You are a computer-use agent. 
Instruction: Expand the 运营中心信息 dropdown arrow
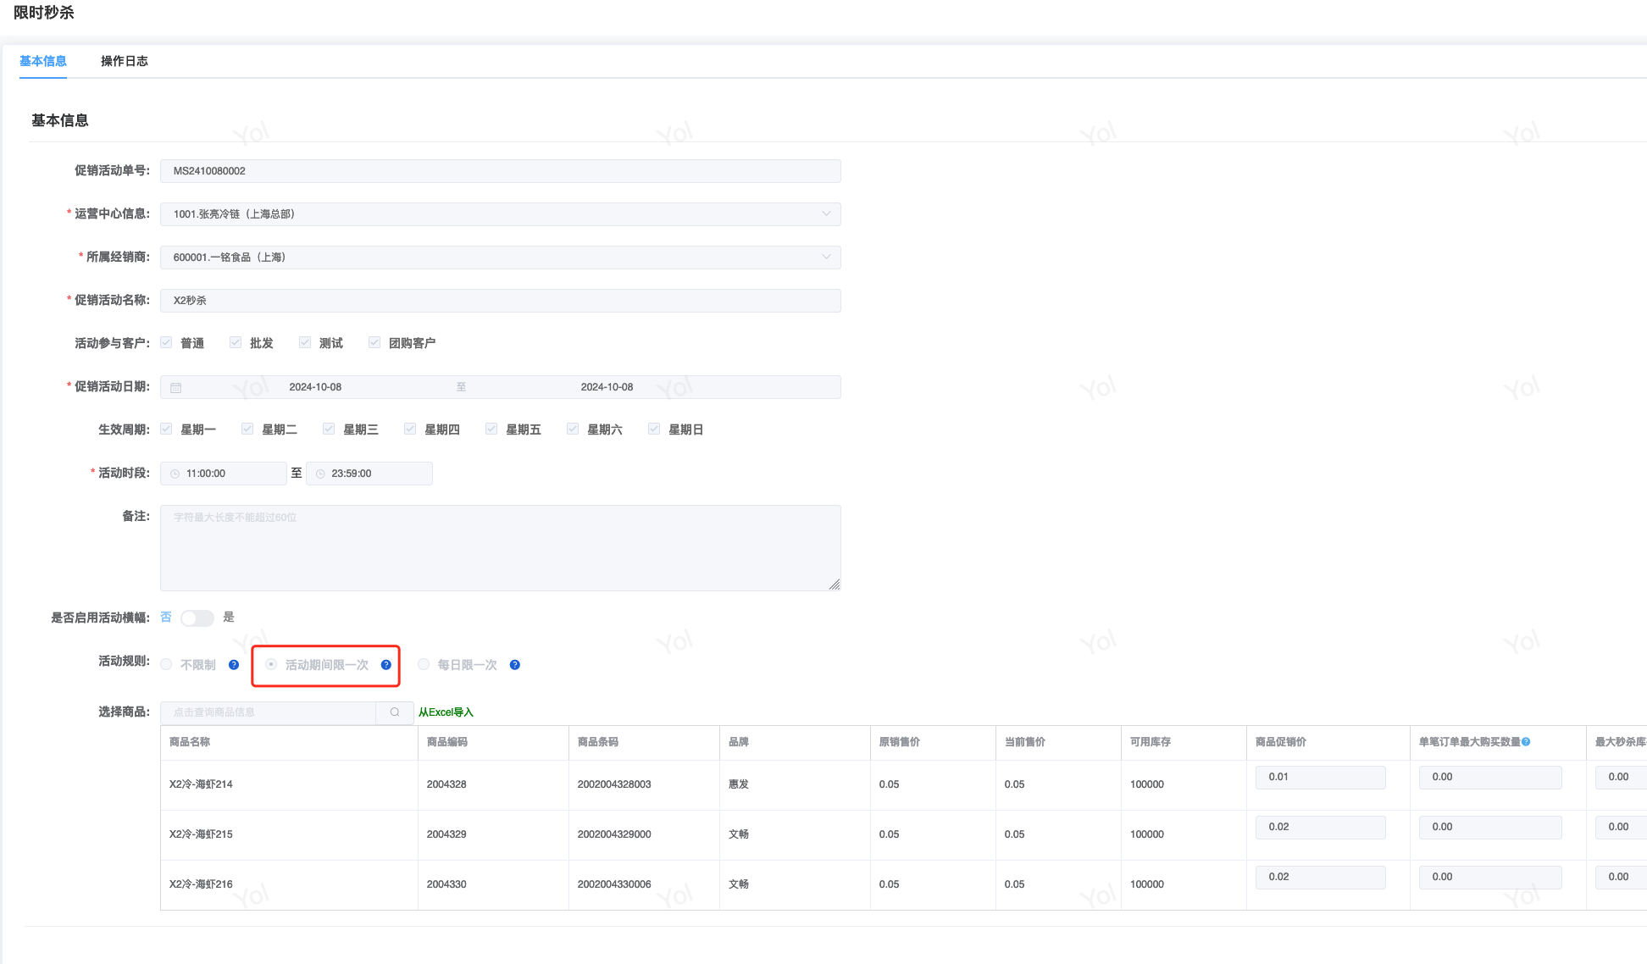coord(826,213)
